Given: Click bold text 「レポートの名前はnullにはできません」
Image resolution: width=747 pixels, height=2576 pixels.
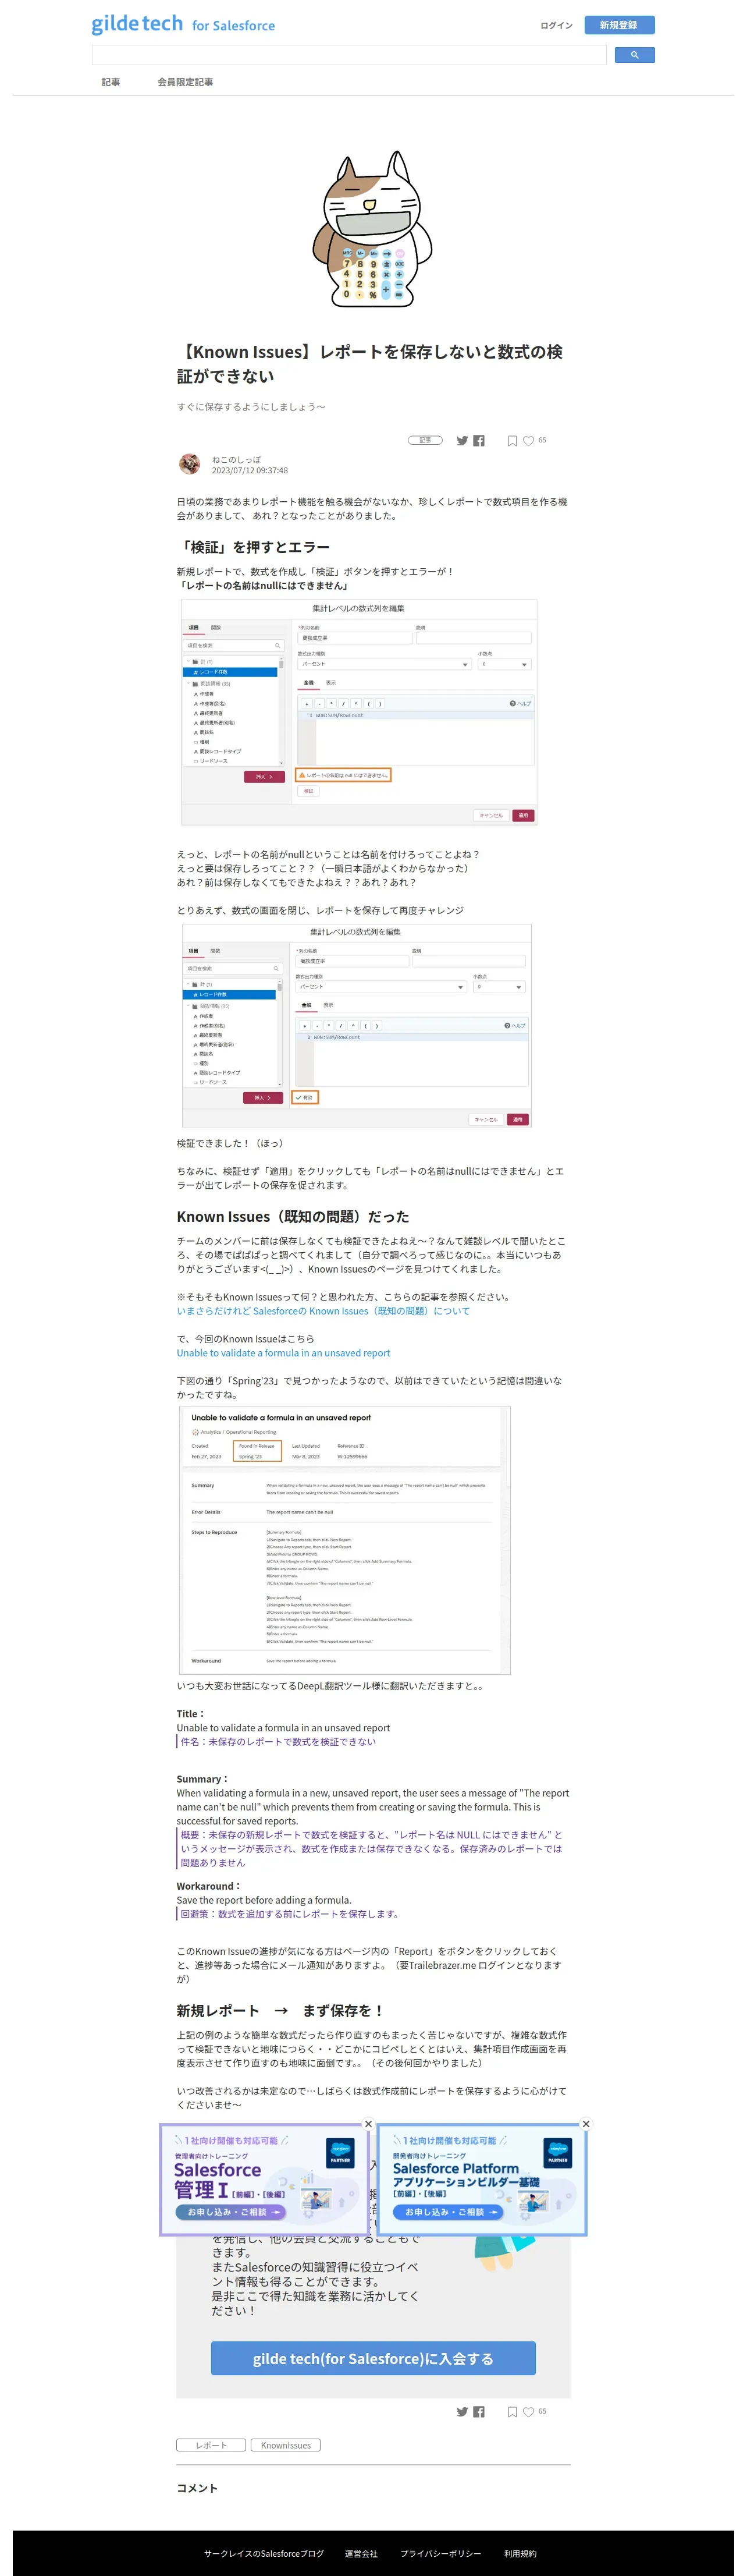Looking at the screenshot, I should click(263, 585).
